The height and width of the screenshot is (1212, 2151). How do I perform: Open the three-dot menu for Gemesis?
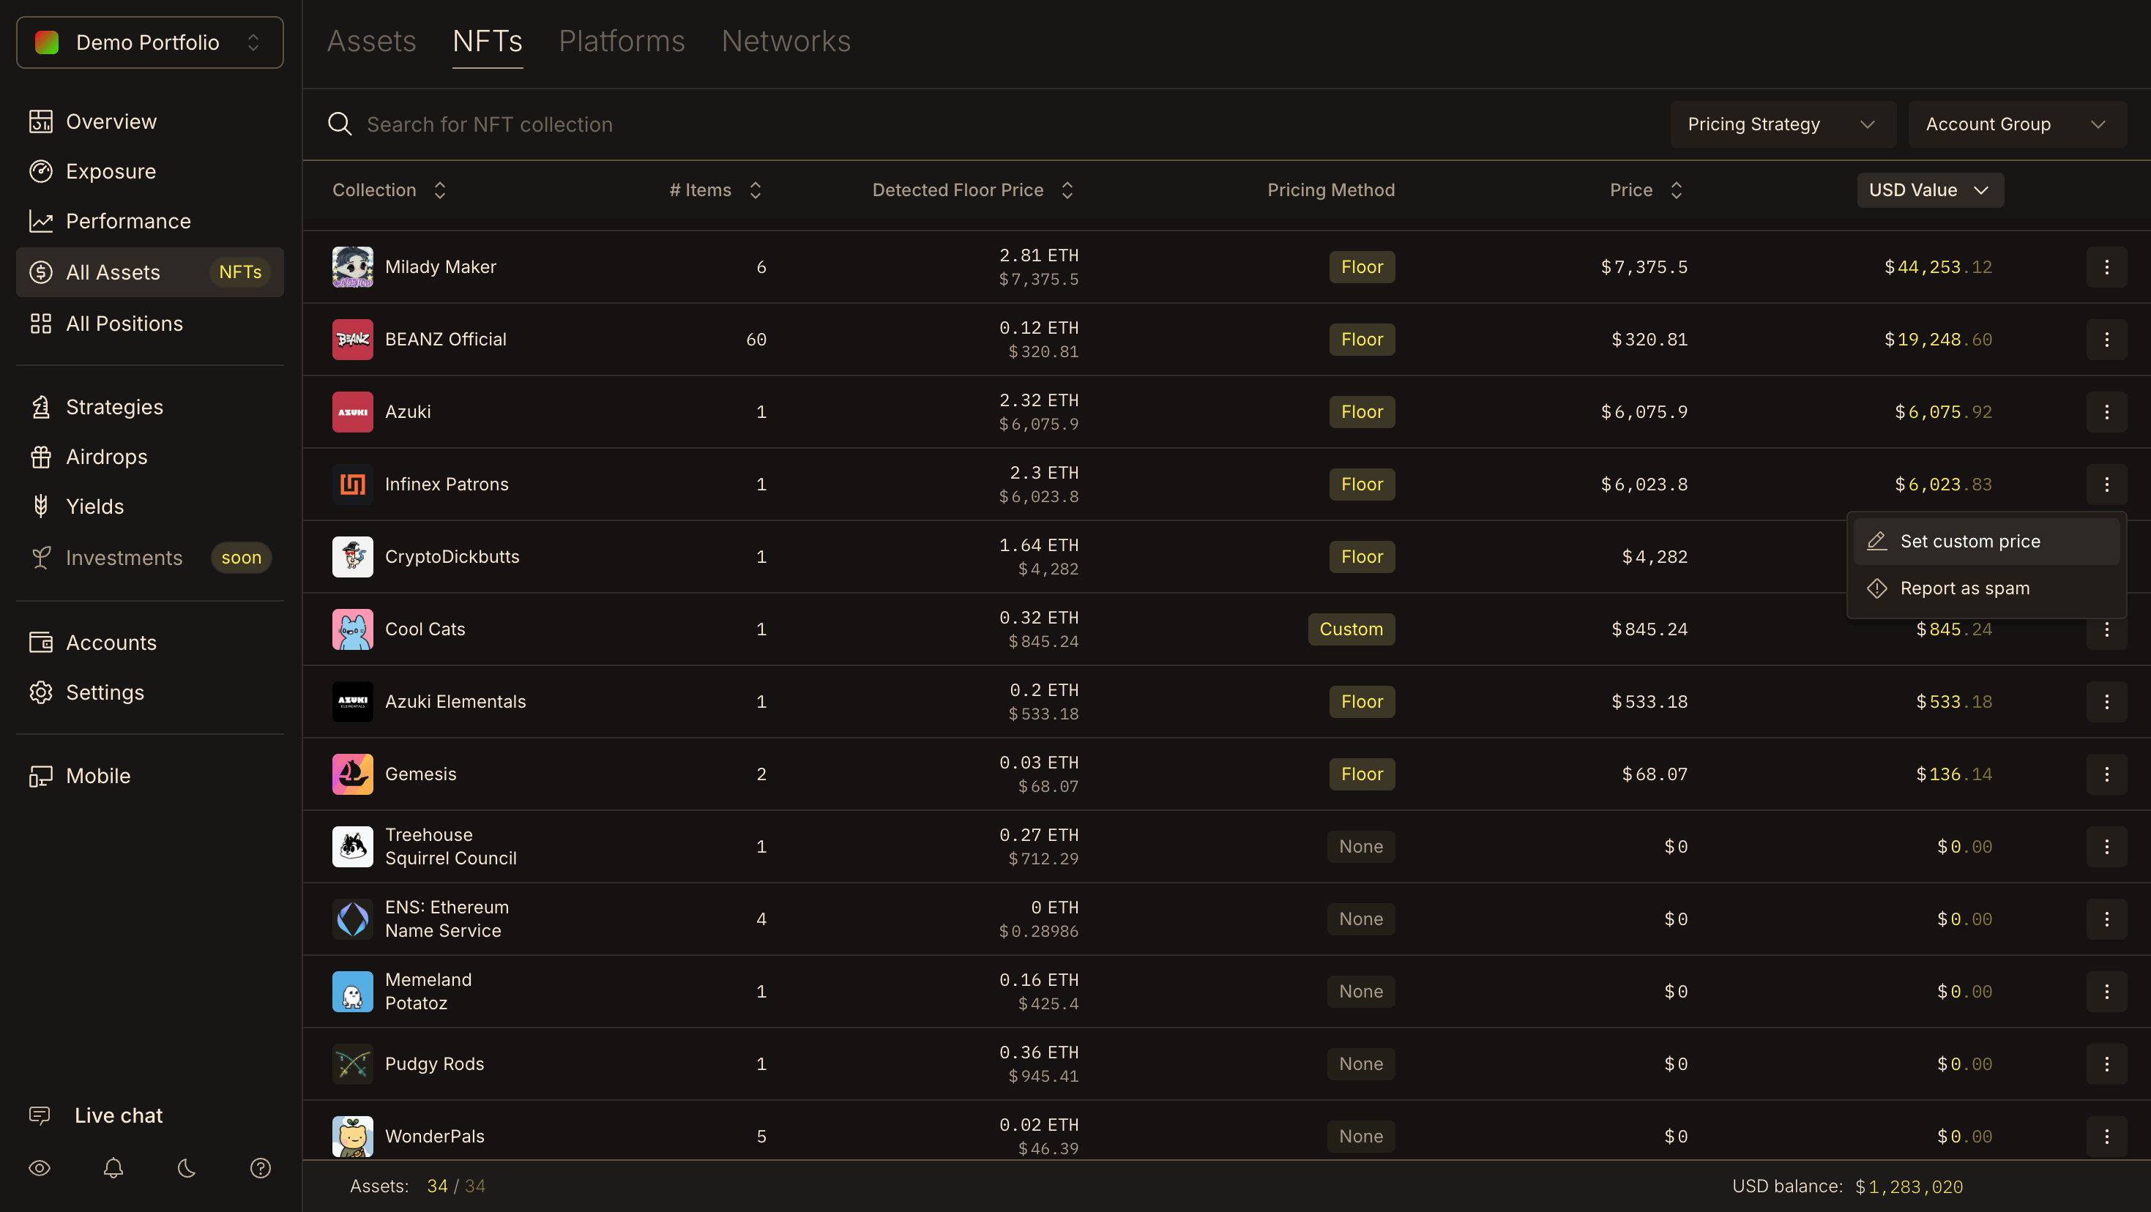click(2106, 774)
